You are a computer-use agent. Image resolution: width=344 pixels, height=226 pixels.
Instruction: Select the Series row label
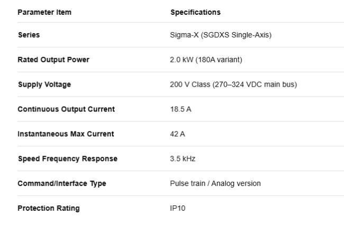[29, 35]
